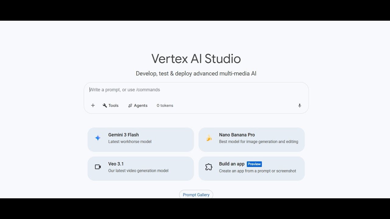Click the plus attach icon
This screenshot has height=219, width=390.
click(93, 106)
